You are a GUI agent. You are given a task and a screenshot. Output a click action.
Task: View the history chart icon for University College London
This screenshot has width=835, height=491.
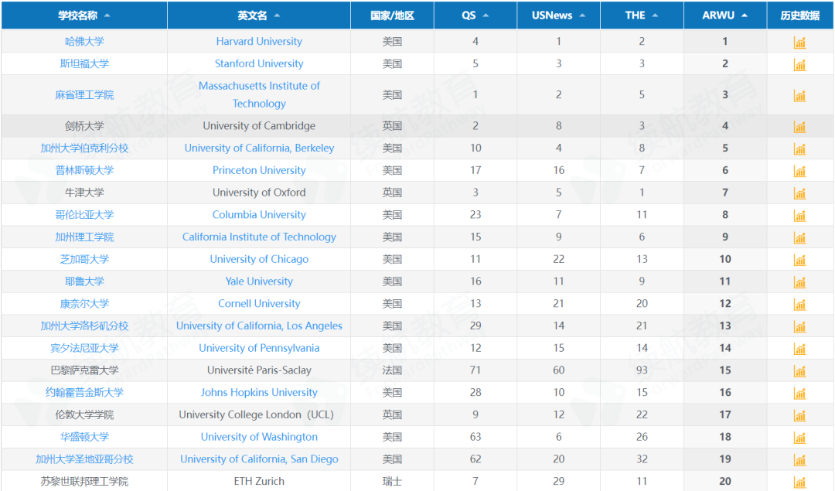coord(800,416)
